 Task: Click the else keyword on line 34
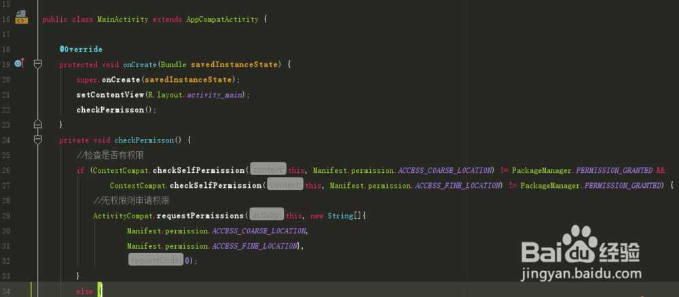point(84,292)
